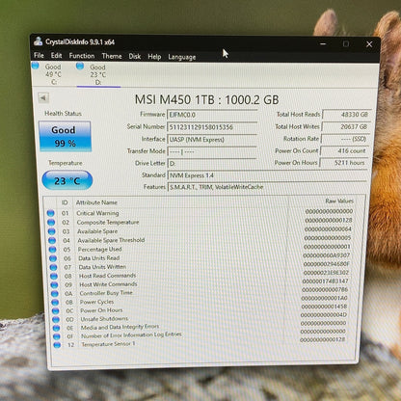This screenshot has width=401, height=401.
Task: Open the Function menu
Action: click(82, 56)
